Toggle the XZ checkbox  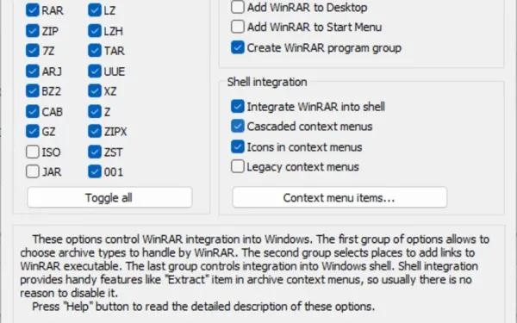pos(95,91)
